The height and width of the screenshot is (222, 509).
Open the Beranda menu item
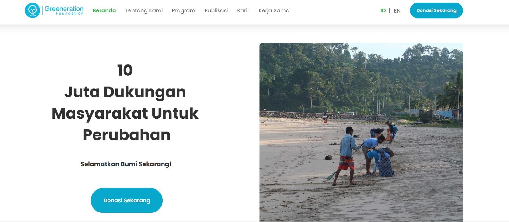104,10
